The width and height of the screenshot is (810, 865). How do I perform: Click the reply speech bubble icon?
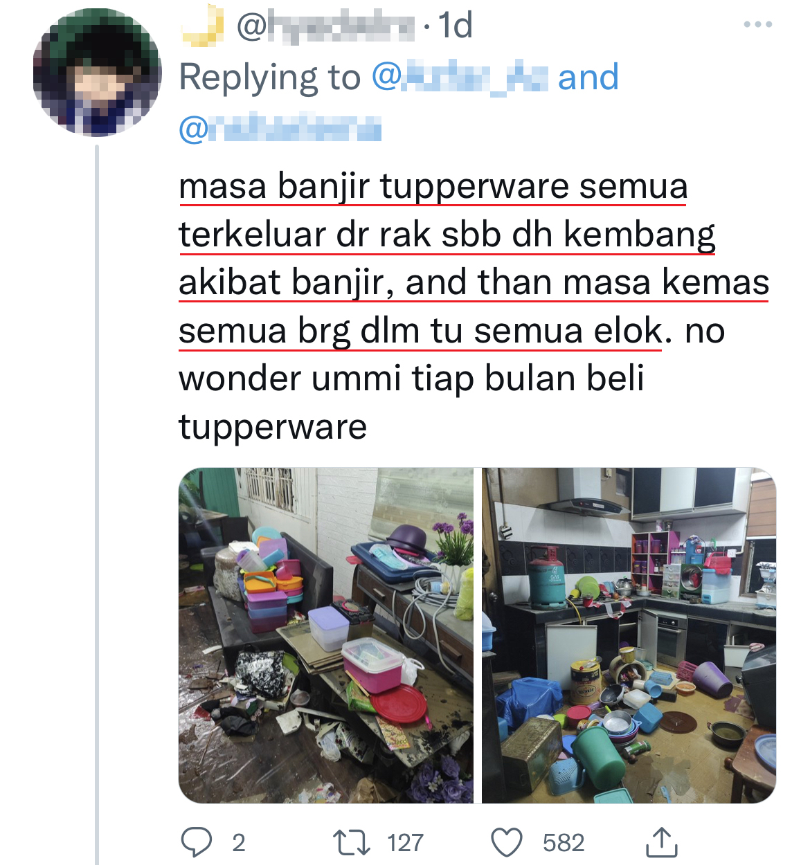coord(196,842)
